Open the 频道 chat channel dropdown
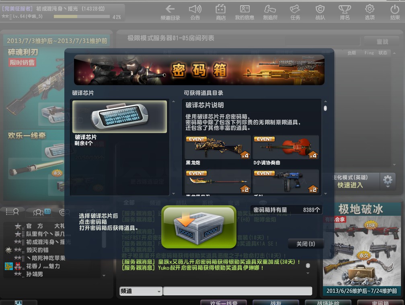Viewport: 405px width, 305px height. [141, 291]
